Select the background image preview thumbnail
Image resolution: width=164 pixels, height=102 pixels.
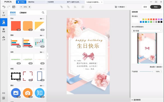(x=147, y=48)
